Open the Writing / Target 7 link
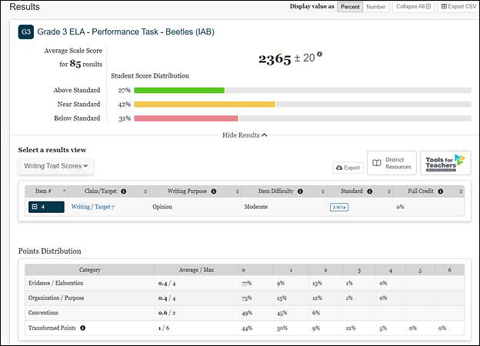Screen dimensions: 480x346 93,207
